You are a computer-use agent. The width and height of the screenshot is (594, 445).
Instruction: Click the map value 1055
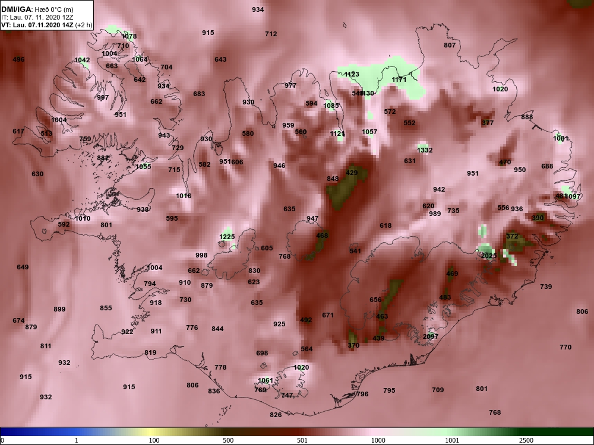click(x=143, y=167)
